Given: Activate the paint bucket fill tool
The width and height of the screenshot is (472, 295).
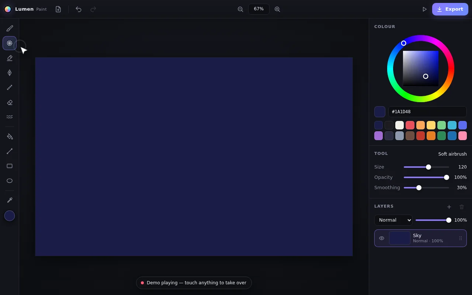Looking at the screenshot, I should (x=10, y=136).
